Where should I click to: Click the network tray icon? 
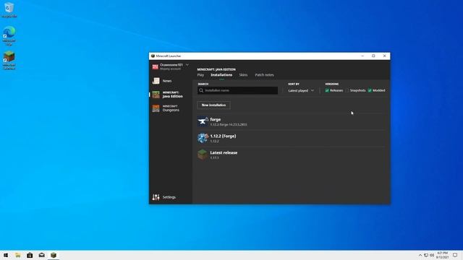[x=426, y=255]
